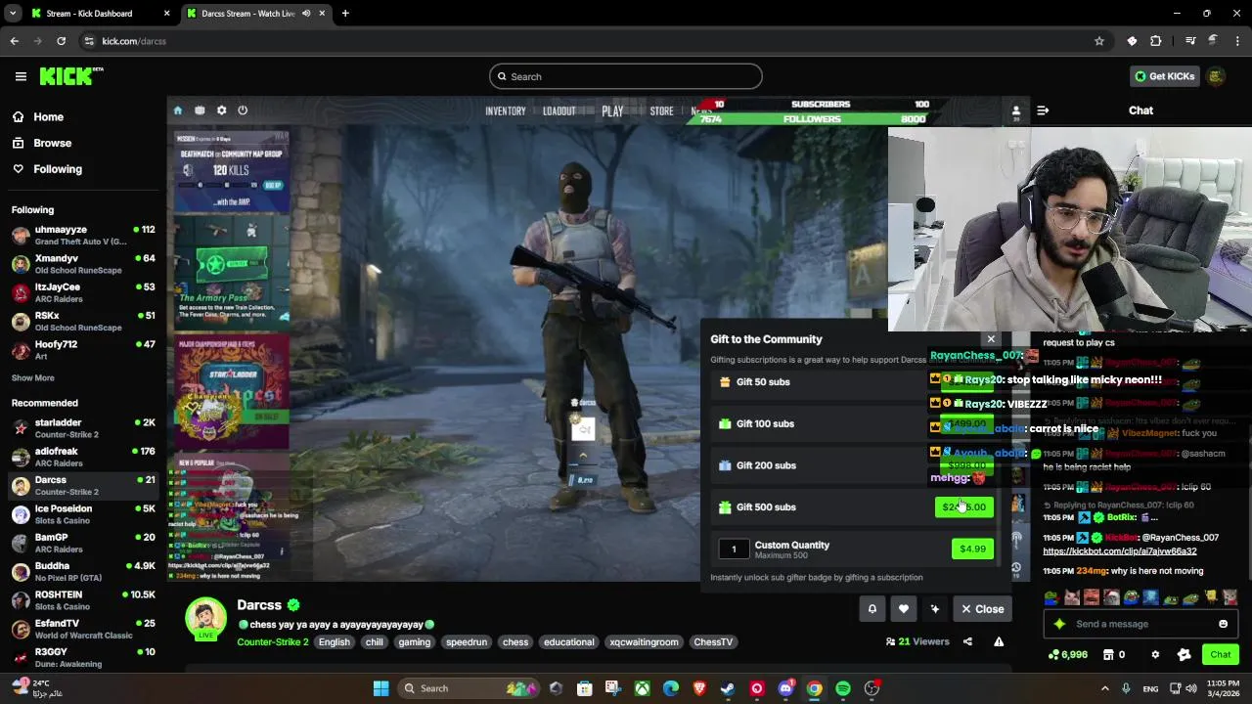The height and width of the screenshot is (704, 1252).
Task: Click the ChessTV tag
Action: tap(713, 642)
